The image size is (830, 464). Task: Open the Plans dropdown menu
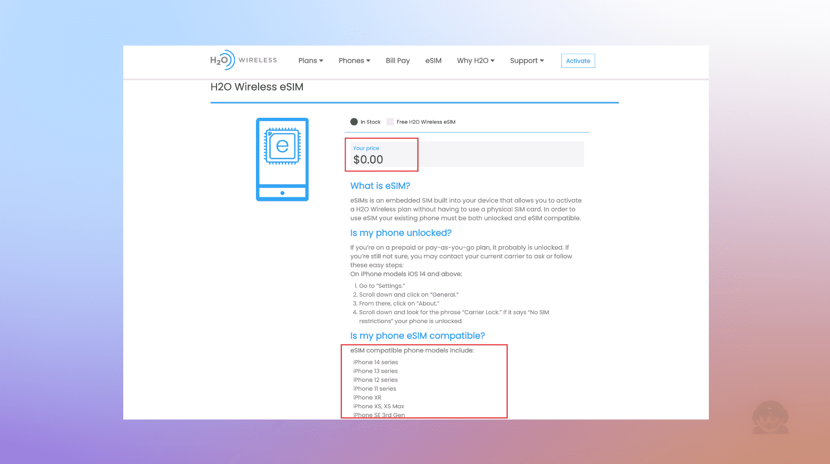click(311, 60)
